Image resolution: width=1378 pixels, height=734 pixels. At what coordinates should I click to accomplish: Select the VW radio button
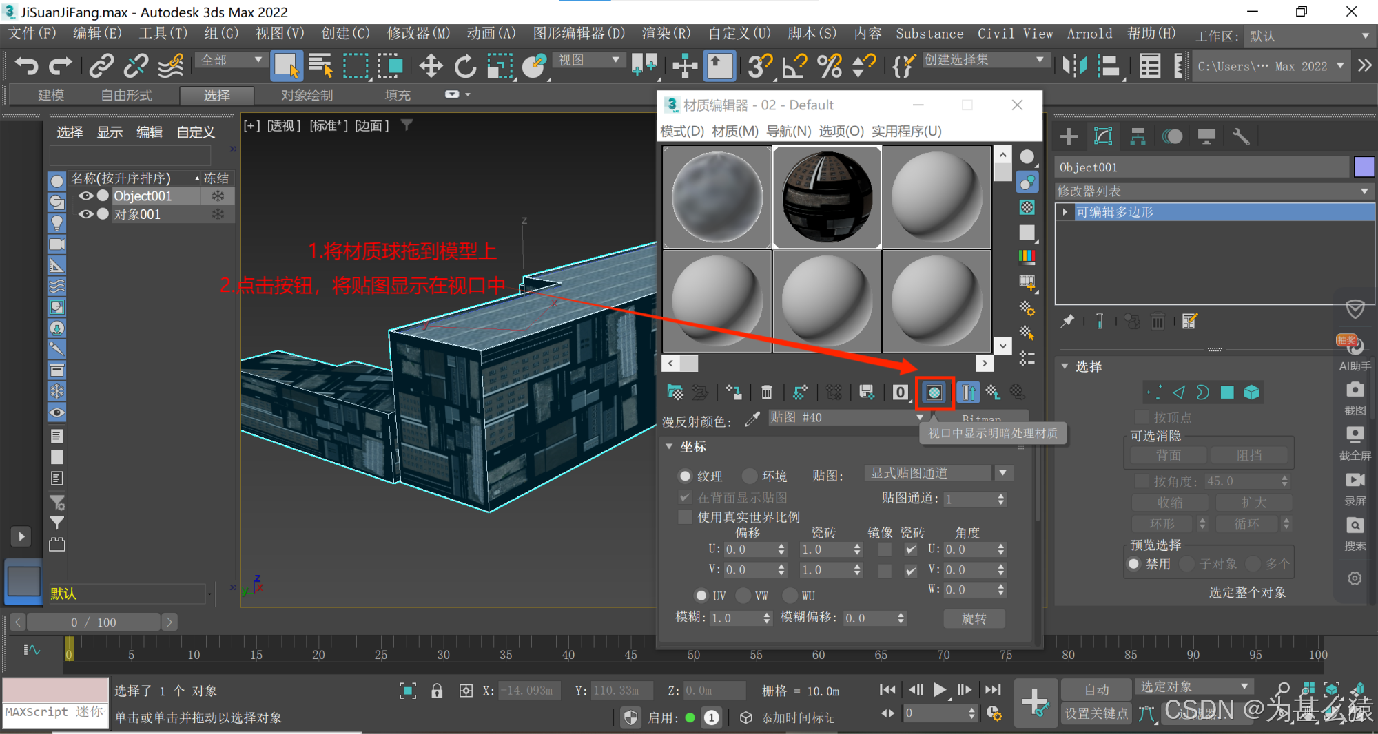(743, 595)
